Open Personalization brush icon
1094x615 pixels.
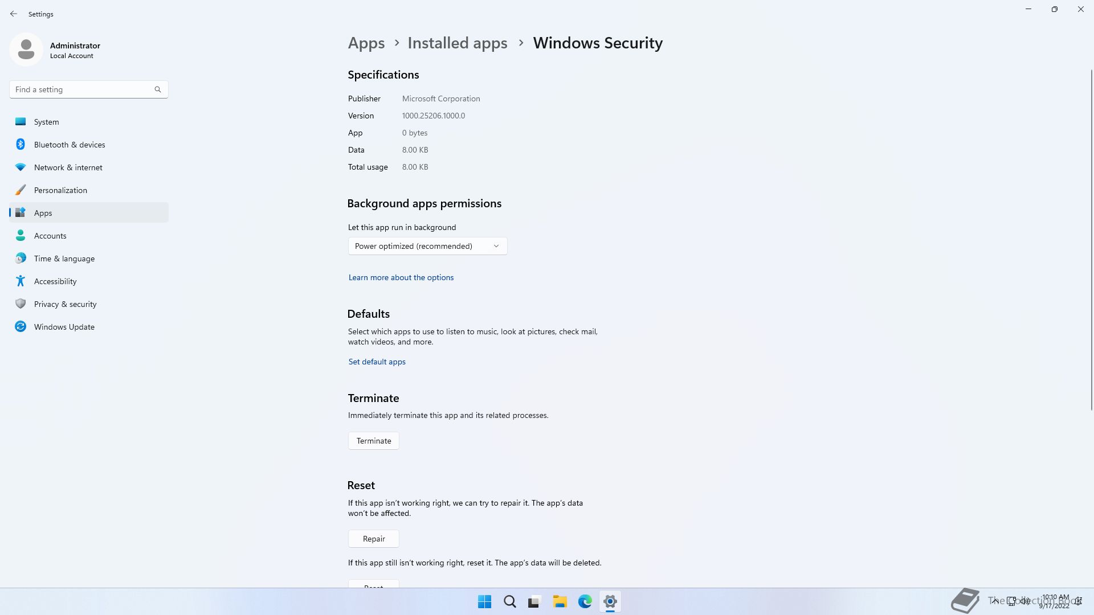point(21,190)
